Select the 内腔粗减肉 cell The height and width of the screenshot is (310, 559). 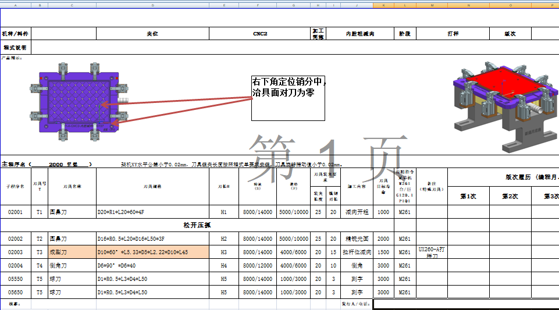pos(360,34)
